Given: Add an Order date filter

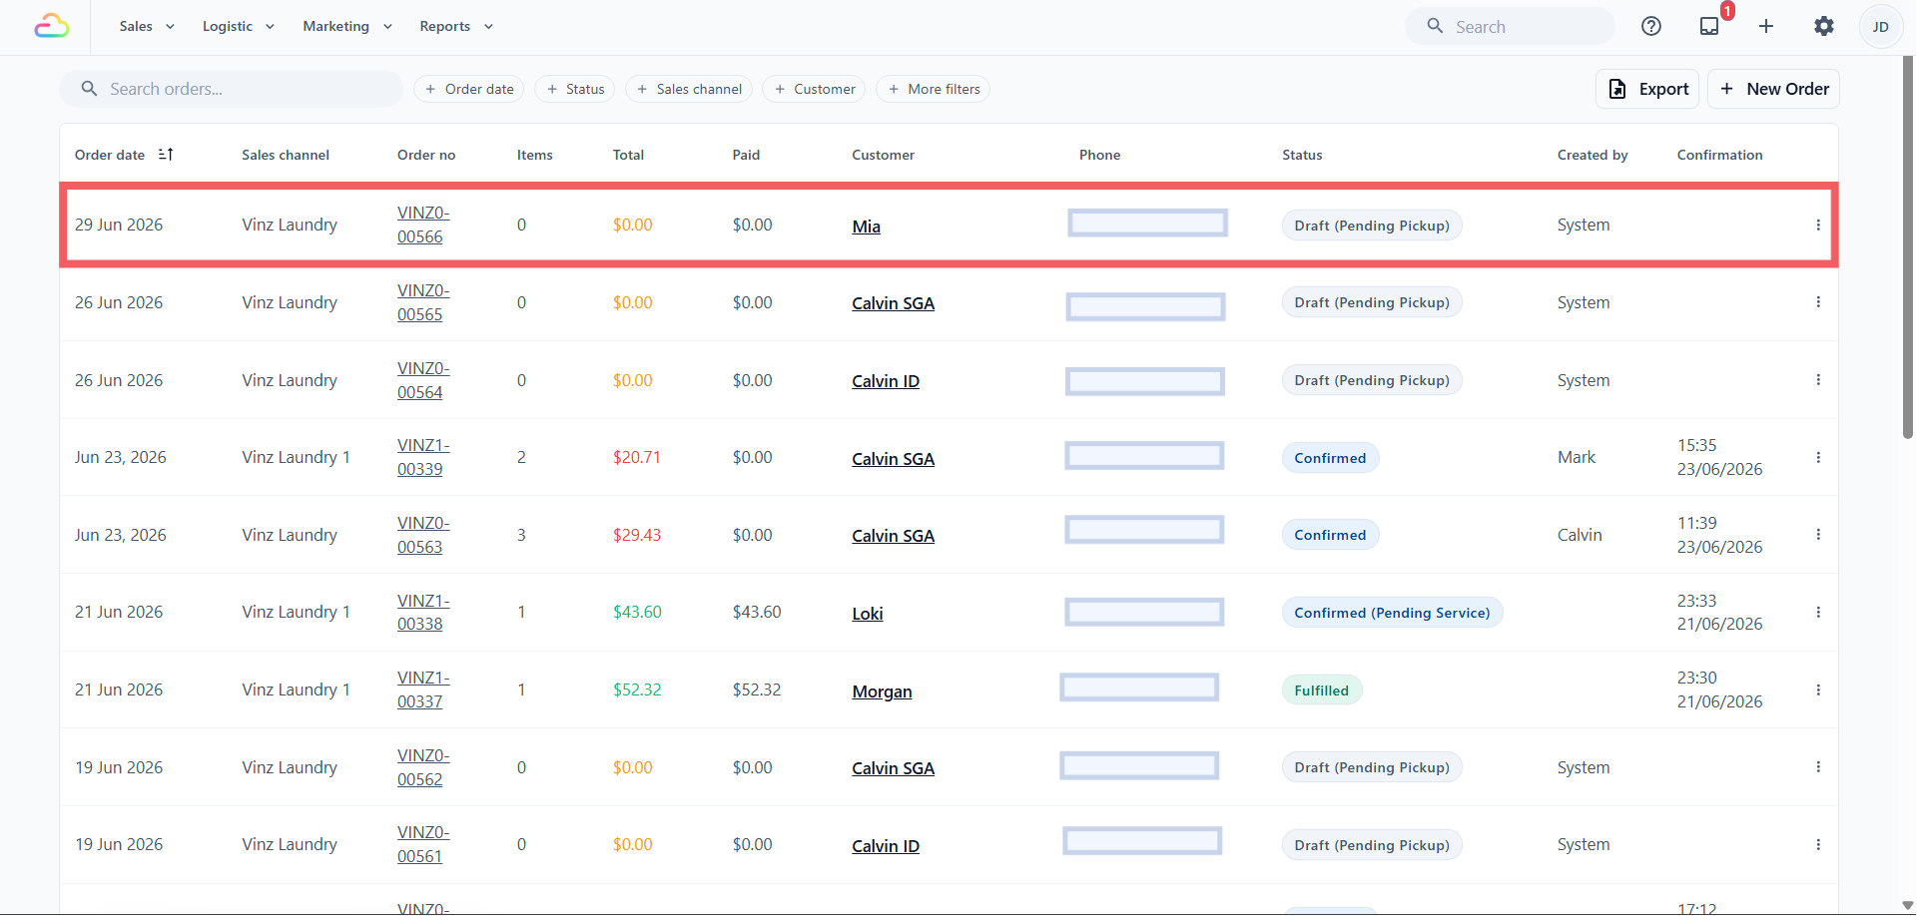Looking at the screenshot, I should 469,89.
